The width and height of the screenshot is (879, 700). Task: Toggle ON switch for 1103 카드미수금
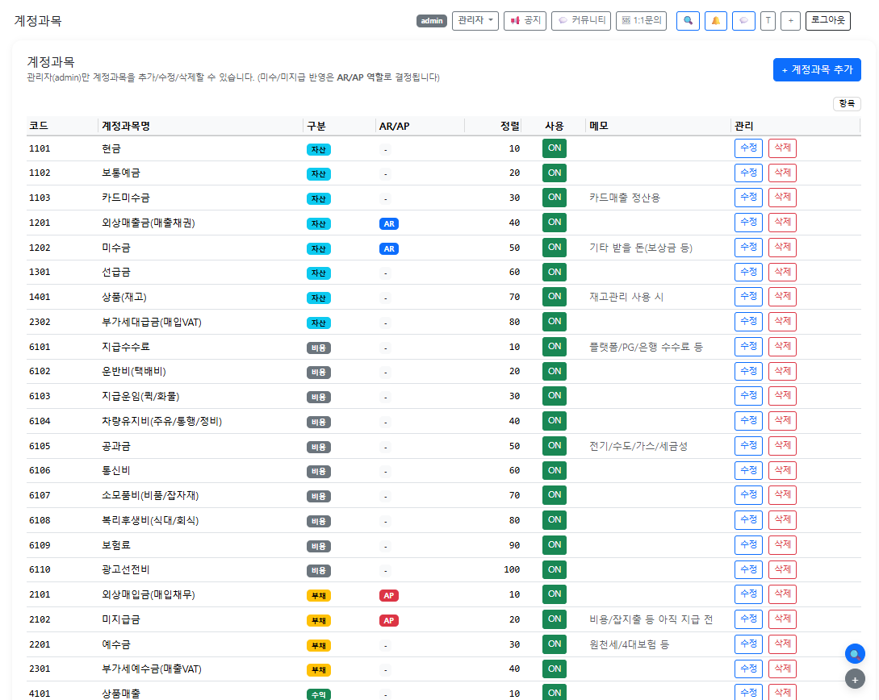pos(555,198)
